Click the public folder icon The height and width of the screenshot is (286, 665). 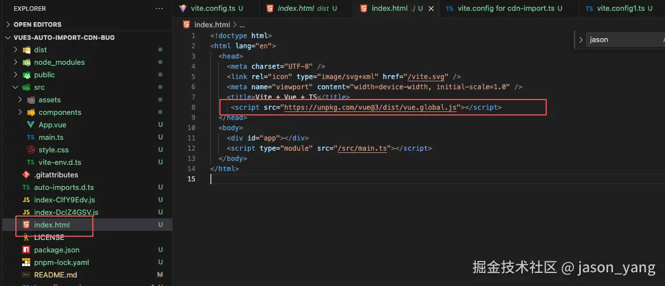coord(26,74)
